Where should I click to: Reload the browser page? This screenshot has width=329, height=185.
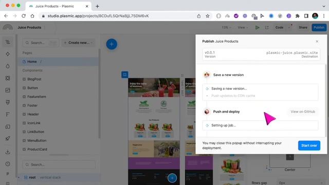tap(24, 16)
